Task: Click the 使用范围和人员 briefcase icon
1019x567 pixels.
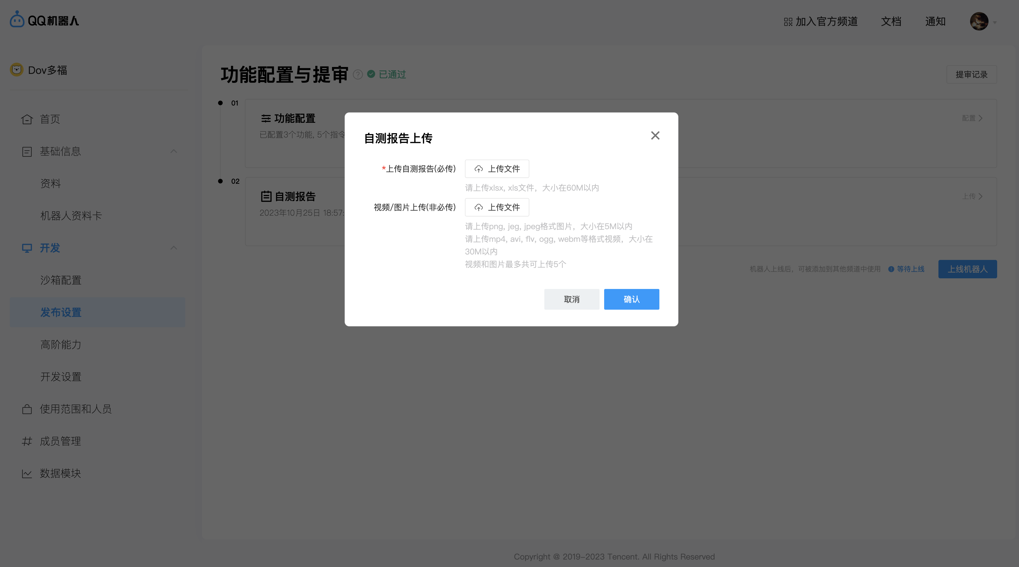Action: (27, 409)
